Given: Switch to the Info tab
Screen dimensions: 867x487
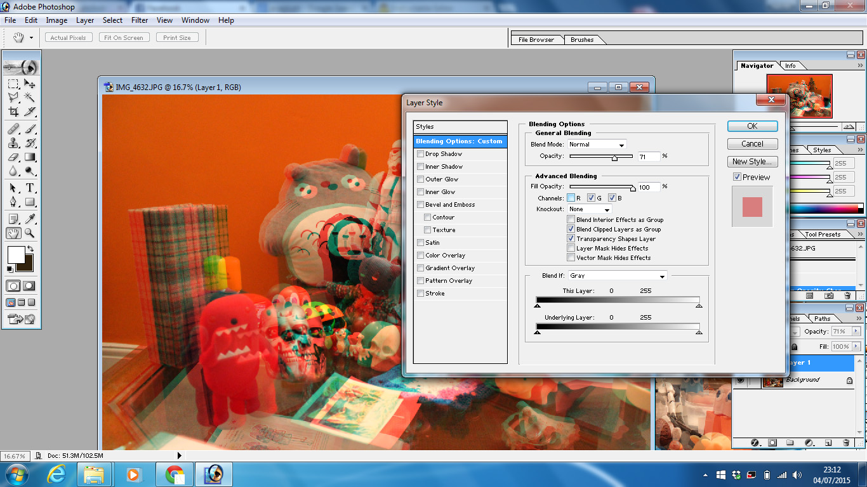Looking at the screenshot, I should pos(790,66).
